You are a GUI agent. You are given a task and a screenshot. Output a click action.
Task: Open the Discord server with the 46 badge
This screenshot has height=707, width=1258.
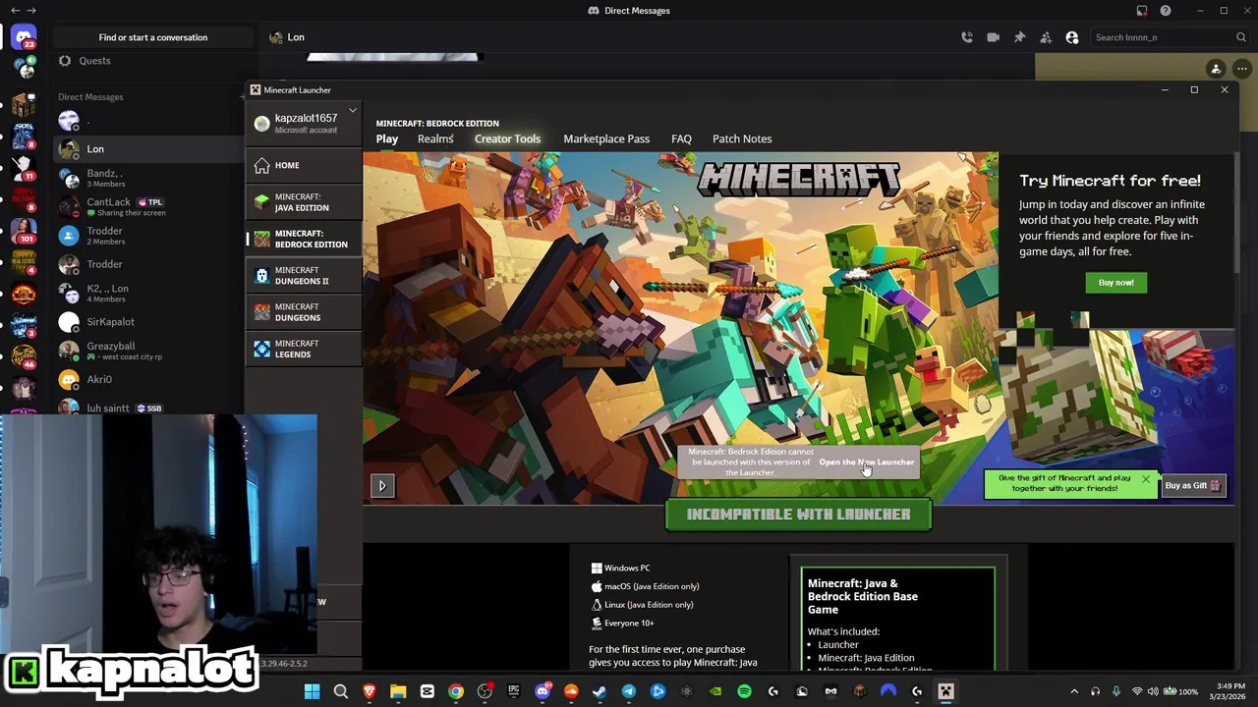[24, 354]
